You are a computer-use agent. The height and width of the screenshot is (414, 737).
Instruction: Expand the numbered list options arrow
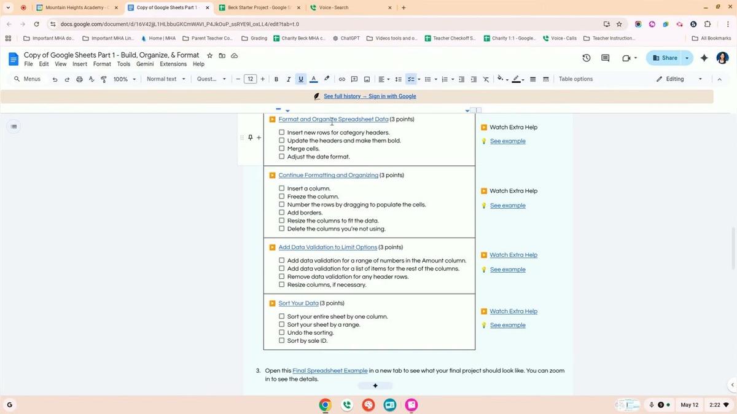[x=453, y=79]
